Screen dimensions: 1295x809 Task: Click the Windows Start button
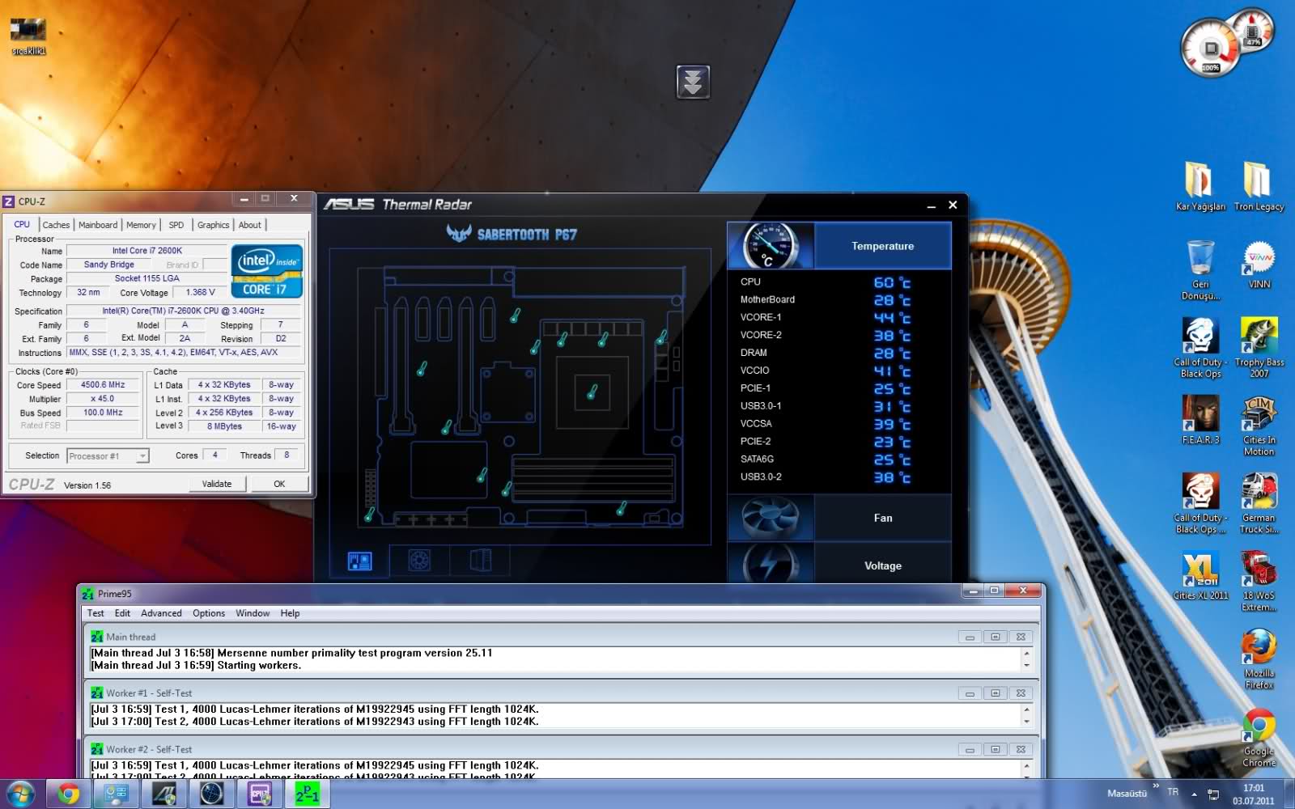coord(19,794)
